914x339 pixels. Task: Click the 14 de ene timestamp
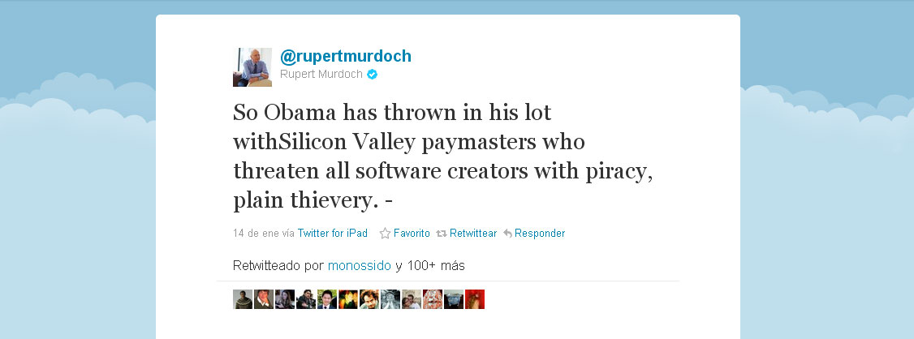(x=256, y=233)
